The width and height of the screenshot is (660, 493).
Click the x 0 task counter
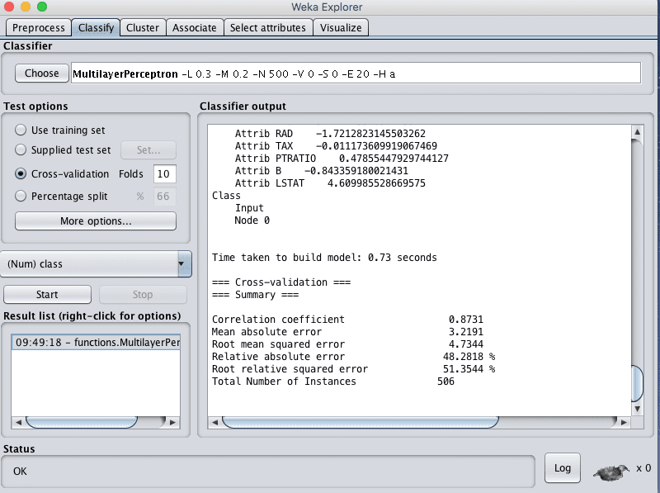[643, 468]
